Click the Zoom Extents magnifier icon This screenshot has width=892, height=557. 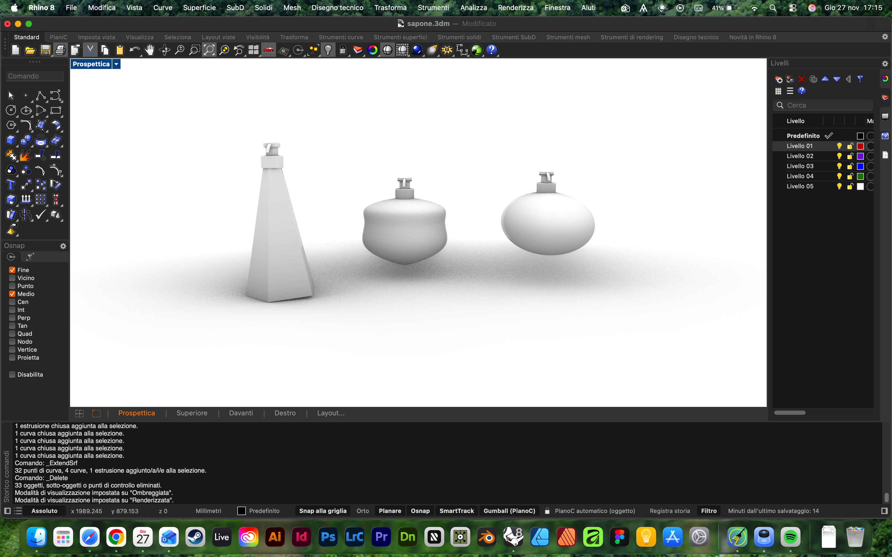pos(209,50)
